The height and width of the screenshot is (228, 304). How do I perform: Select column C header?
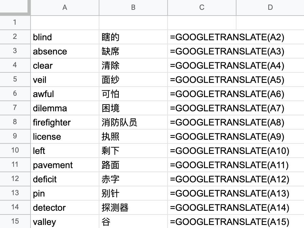click(x=202, y=7)
